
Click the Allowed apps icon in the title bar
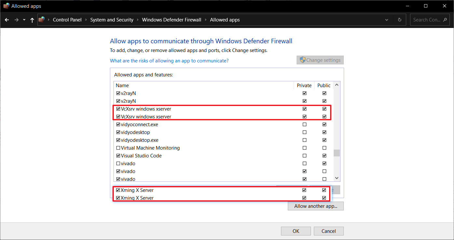tap(6, 6)
